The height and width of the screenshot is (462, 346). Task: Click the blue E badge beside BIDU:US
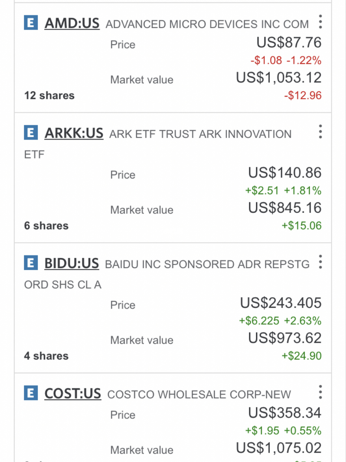pyautogui.click(x=31, y=263)
